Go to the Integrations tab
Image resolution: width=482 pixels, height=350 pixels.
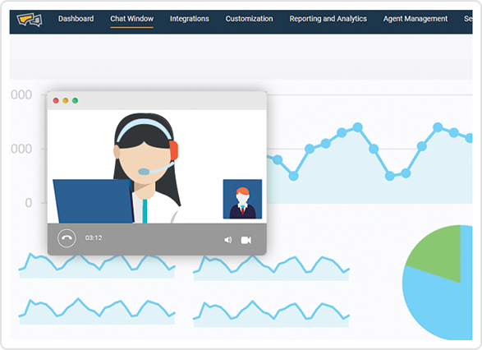[190, 19]
